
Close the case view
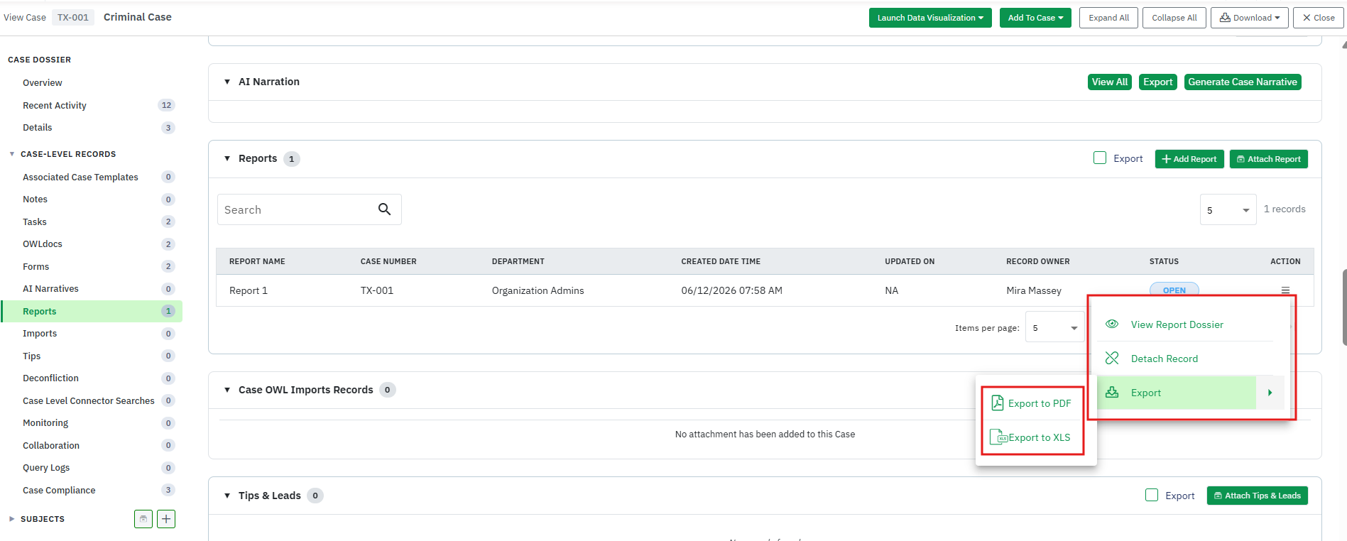click(x=1319, y=18)
